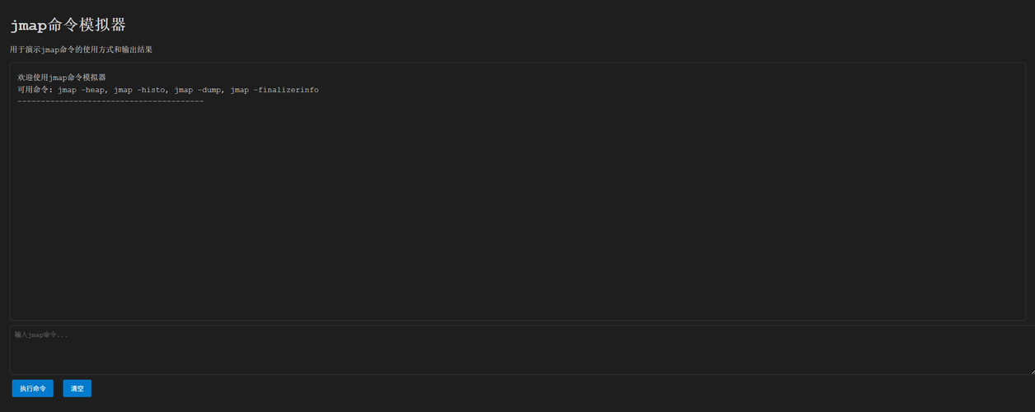Screen dimensions: 1035x412
Task: Click the bottom border of the output panel
Action: [x=517, y=320]
